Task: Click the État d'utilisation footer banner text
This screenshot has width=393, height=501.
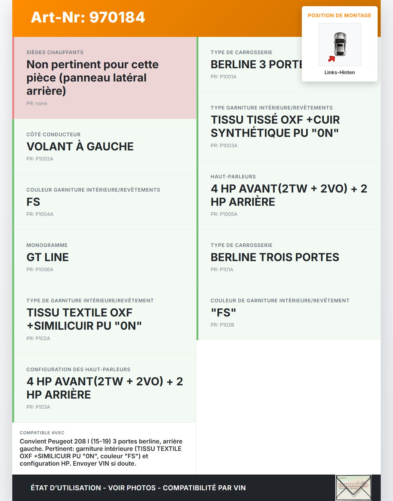Action: click(138, 488)
